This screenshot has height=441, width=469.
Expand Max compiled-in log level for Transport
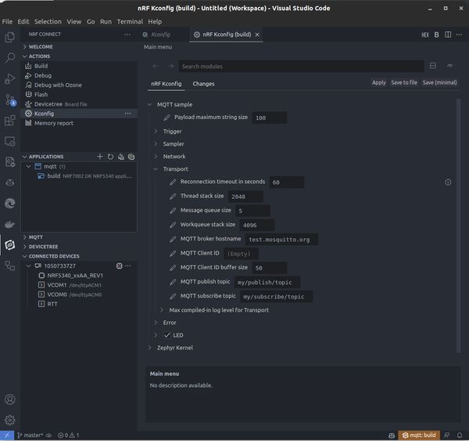[162, 310]
